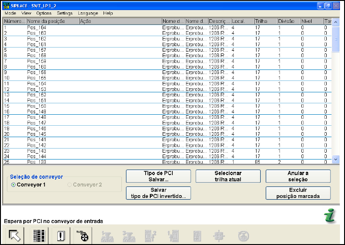Click the table scrollbar down arrow
The image size is (345, 245).
pos(335,160)
